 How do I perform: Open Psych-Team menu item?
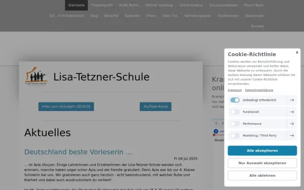click(x=254, y=5)
